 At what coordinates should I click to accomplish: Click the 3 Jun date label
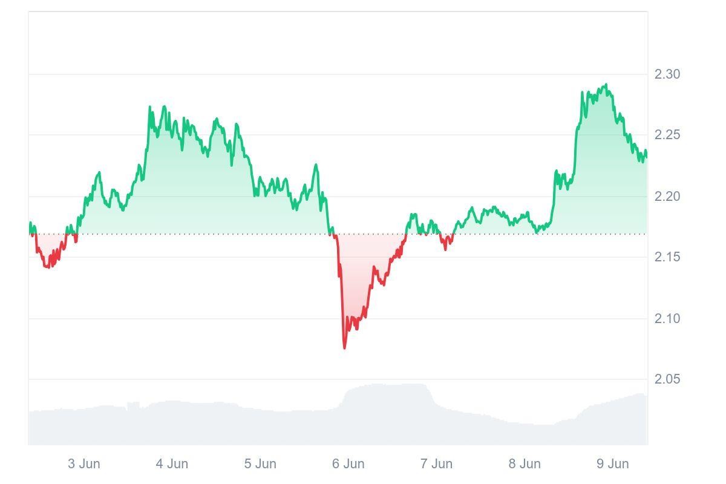point(84,464)
